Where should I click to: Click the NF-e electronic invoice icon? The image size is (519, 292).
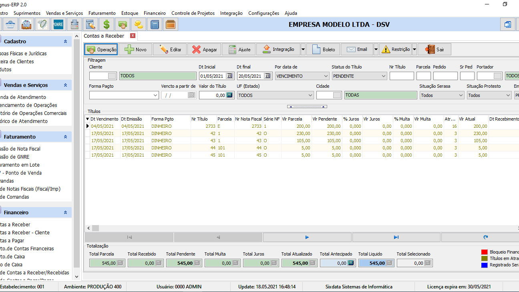coord(42,24)
